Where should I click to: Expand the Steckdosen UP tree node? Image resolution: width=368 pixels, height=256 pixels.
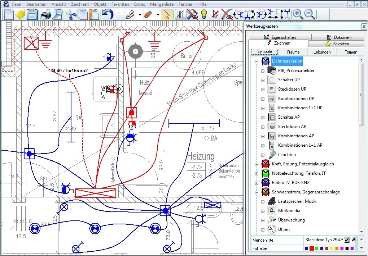click(x=263, y=89)
